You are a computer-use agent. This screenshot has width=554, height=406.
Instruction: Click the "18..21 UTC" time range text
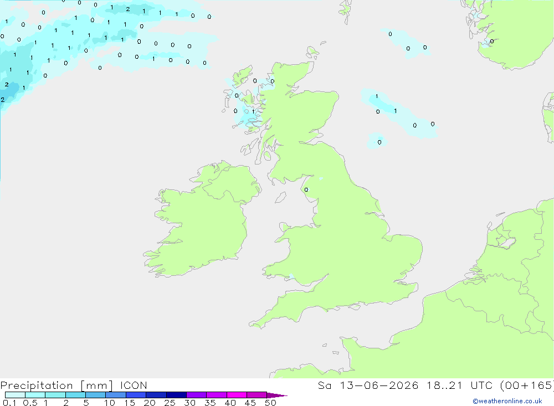pos(460,386)
